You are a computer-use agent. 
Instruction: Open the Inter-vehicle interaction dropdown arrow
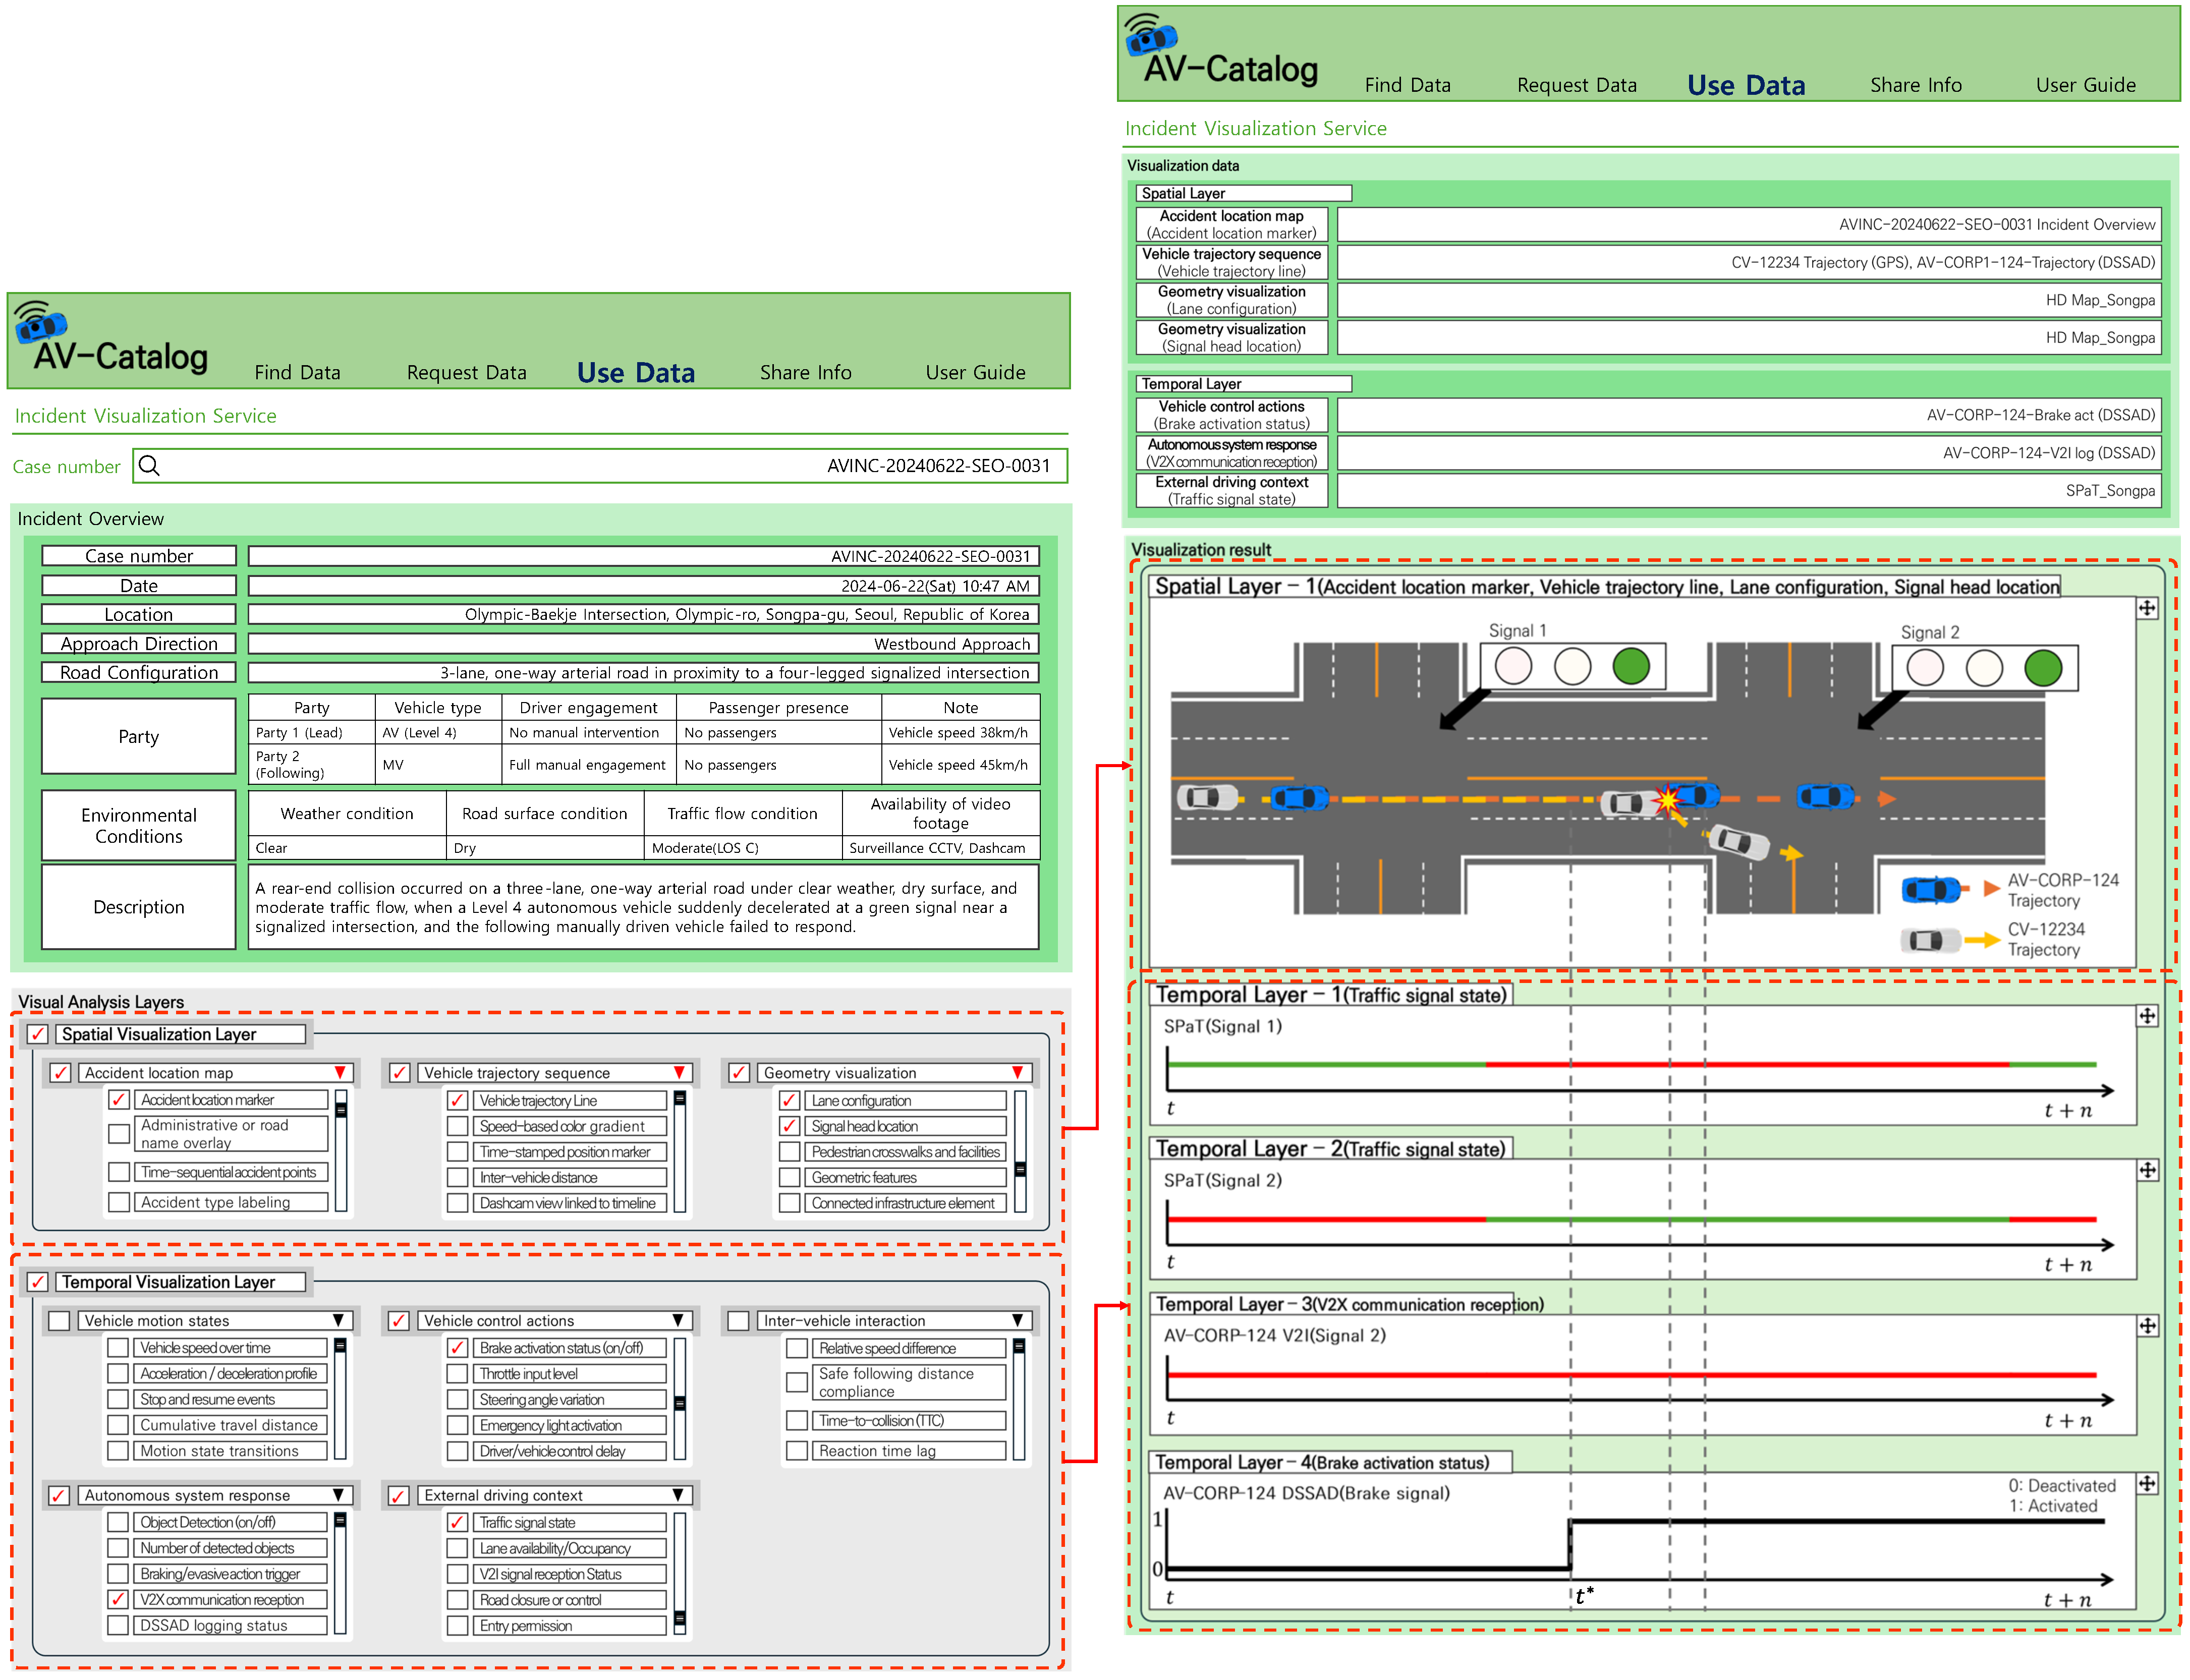point(1017,1321)
